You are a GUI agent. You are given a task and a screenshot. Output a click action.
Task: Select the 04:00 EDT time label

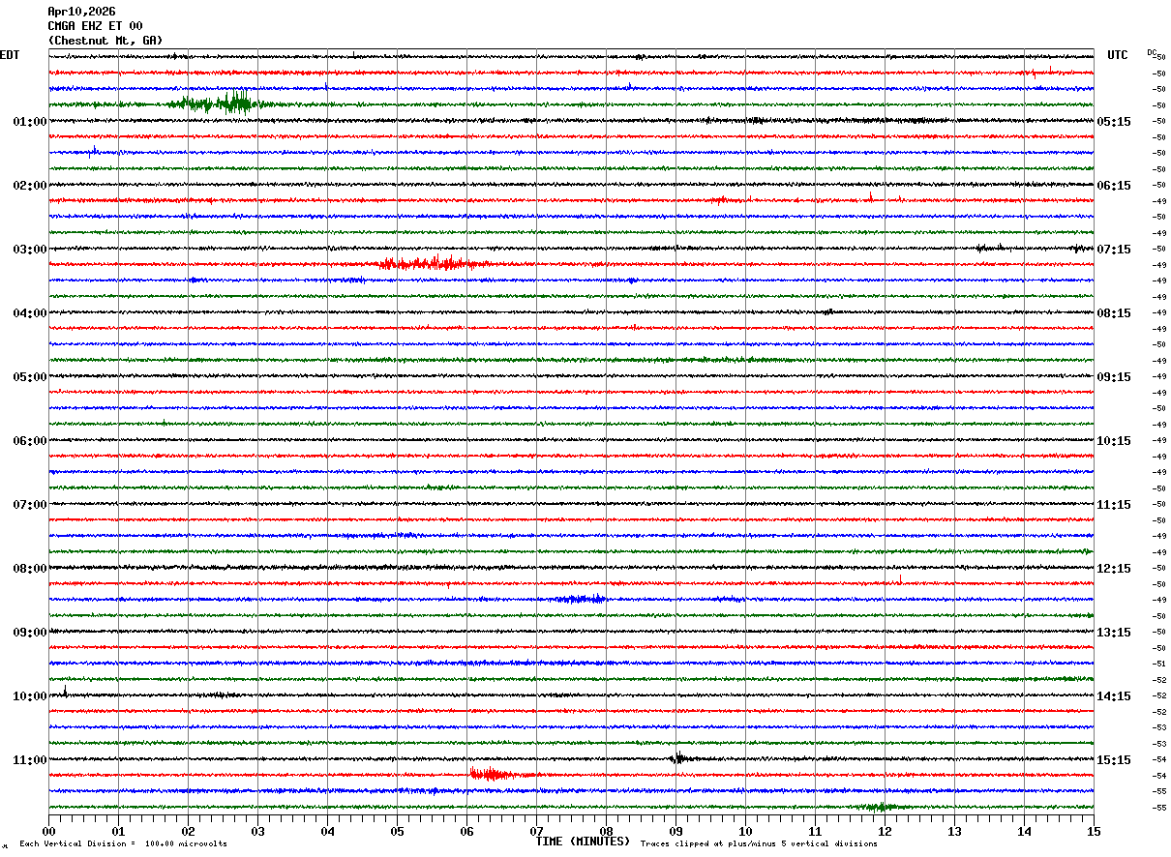pyautogui.click(x=29, y=313)
